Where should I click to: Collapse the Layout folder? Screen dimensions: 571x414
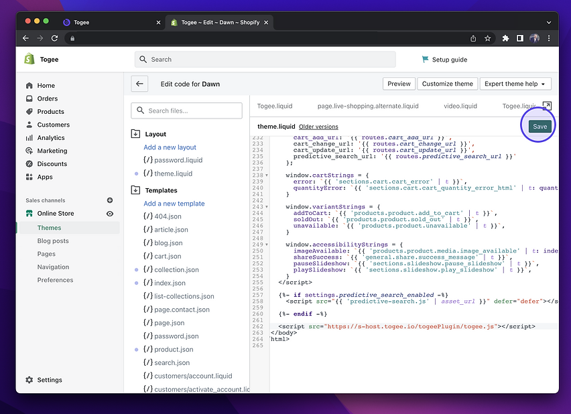[135, 134]
